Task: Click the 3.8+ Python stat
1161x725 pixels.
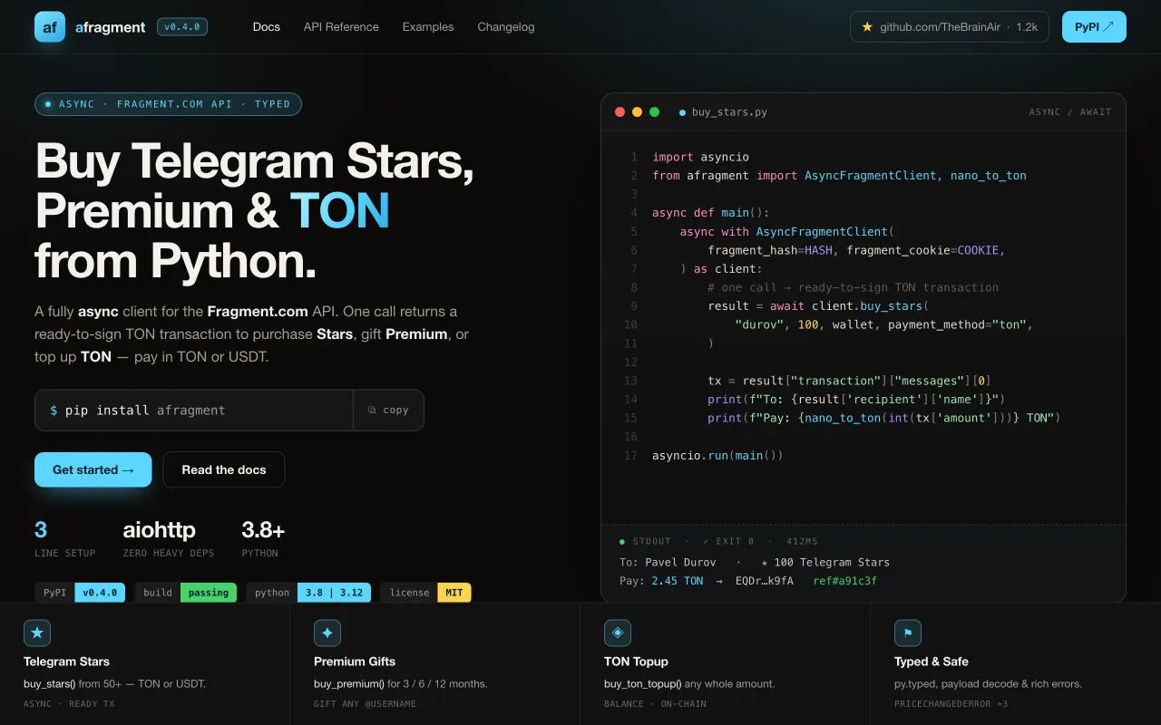Action: (x=263, y=530)
